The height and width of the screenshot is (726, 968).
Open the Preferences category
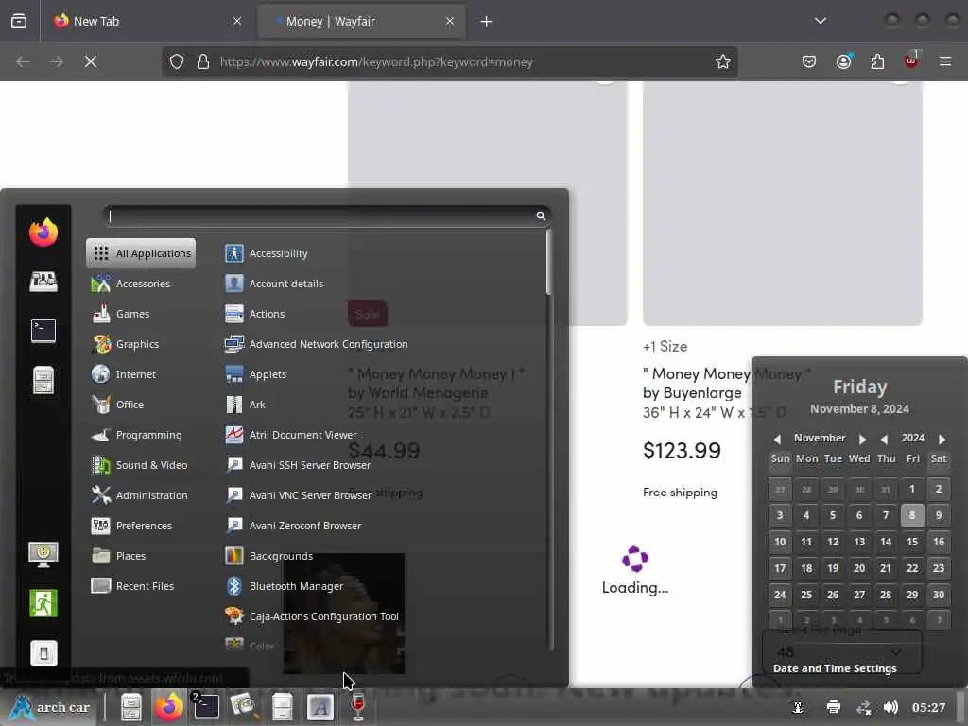(142, 526)
